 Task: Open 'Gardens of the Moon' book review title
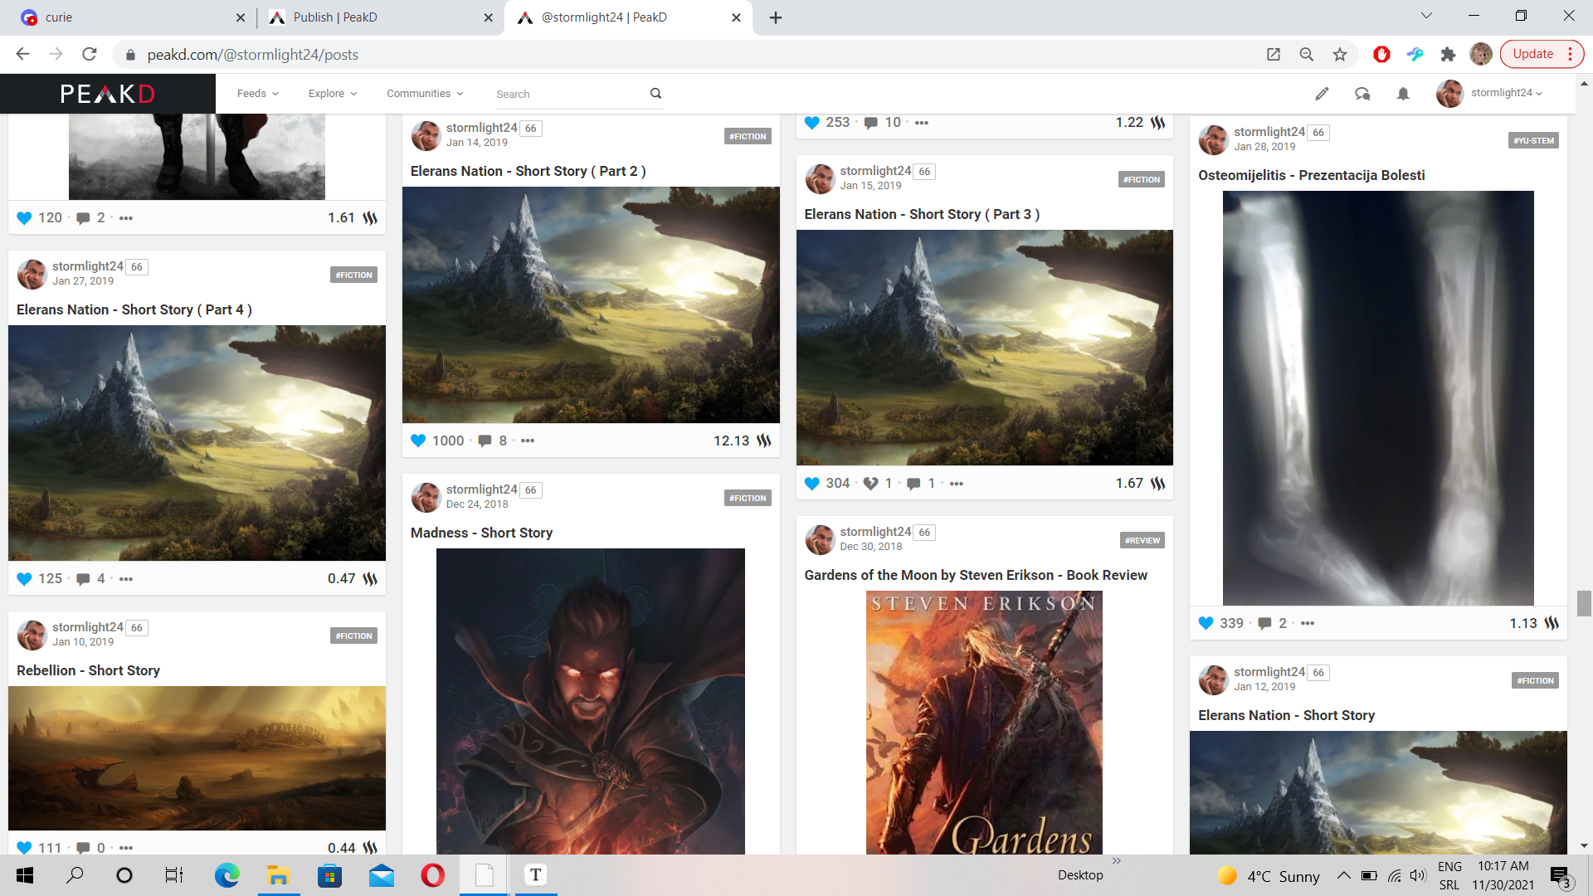[x=976, y=575]
